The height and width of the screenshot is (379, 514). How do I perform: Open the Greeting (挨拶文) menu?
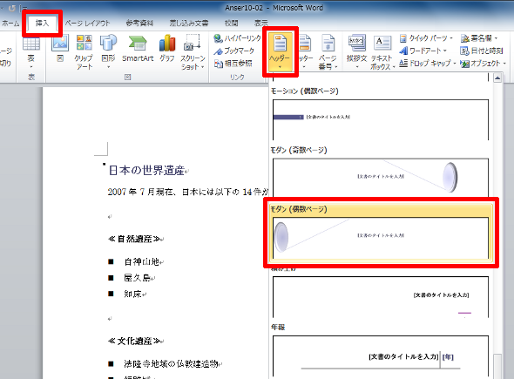click(356, 52)
